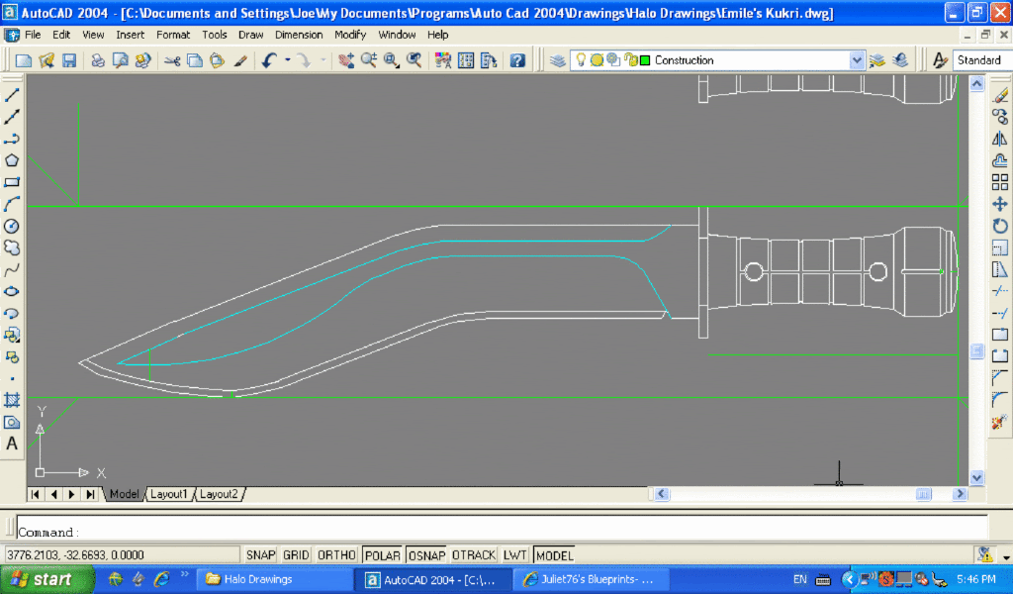Open the Layer Properties Manager icon
The image size is (1013, 594).
coord(558,60)
